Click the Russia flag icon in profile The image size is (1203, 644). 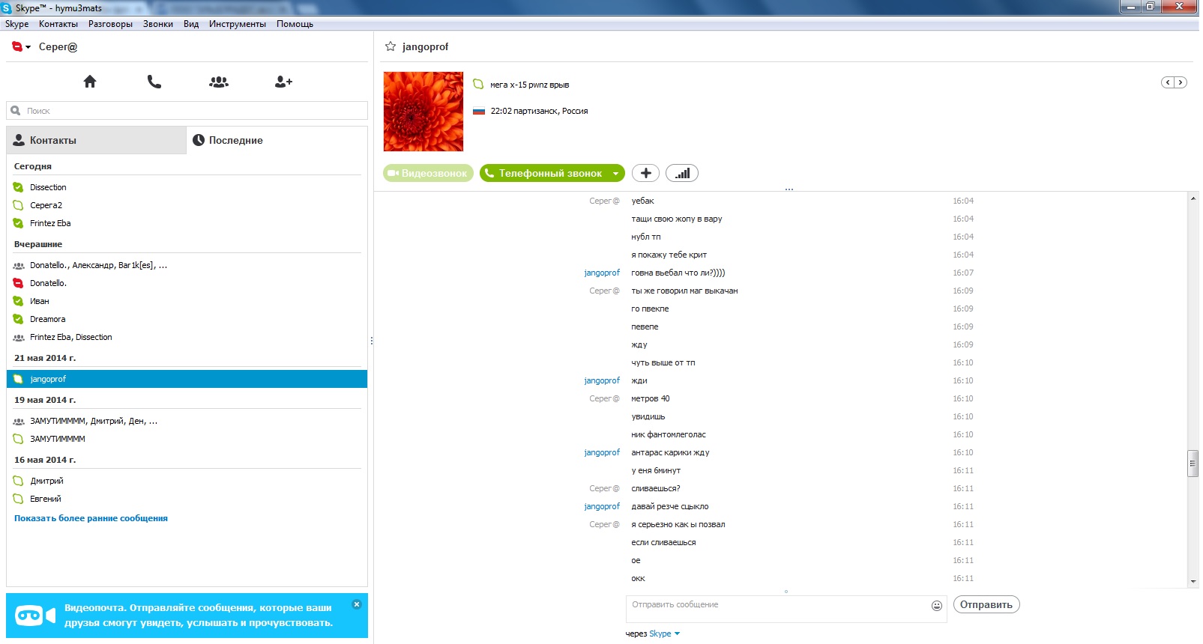click(x=479, y=111)
